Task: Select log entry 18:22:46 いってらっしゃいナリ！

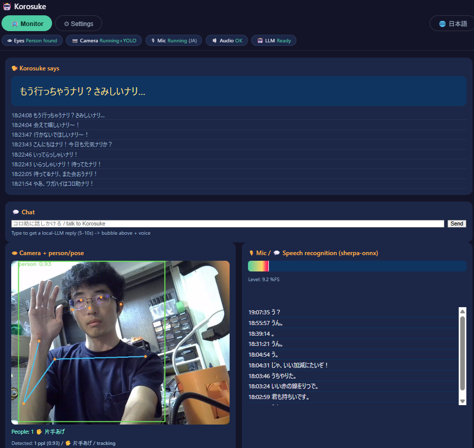Action: tap(238, 155)
